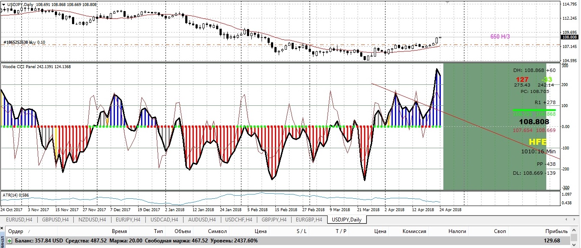Viewport: 581px width, 248px height.
Task: Select the USDCAD,H4 chart tab
Action: (x=165, y=220)
